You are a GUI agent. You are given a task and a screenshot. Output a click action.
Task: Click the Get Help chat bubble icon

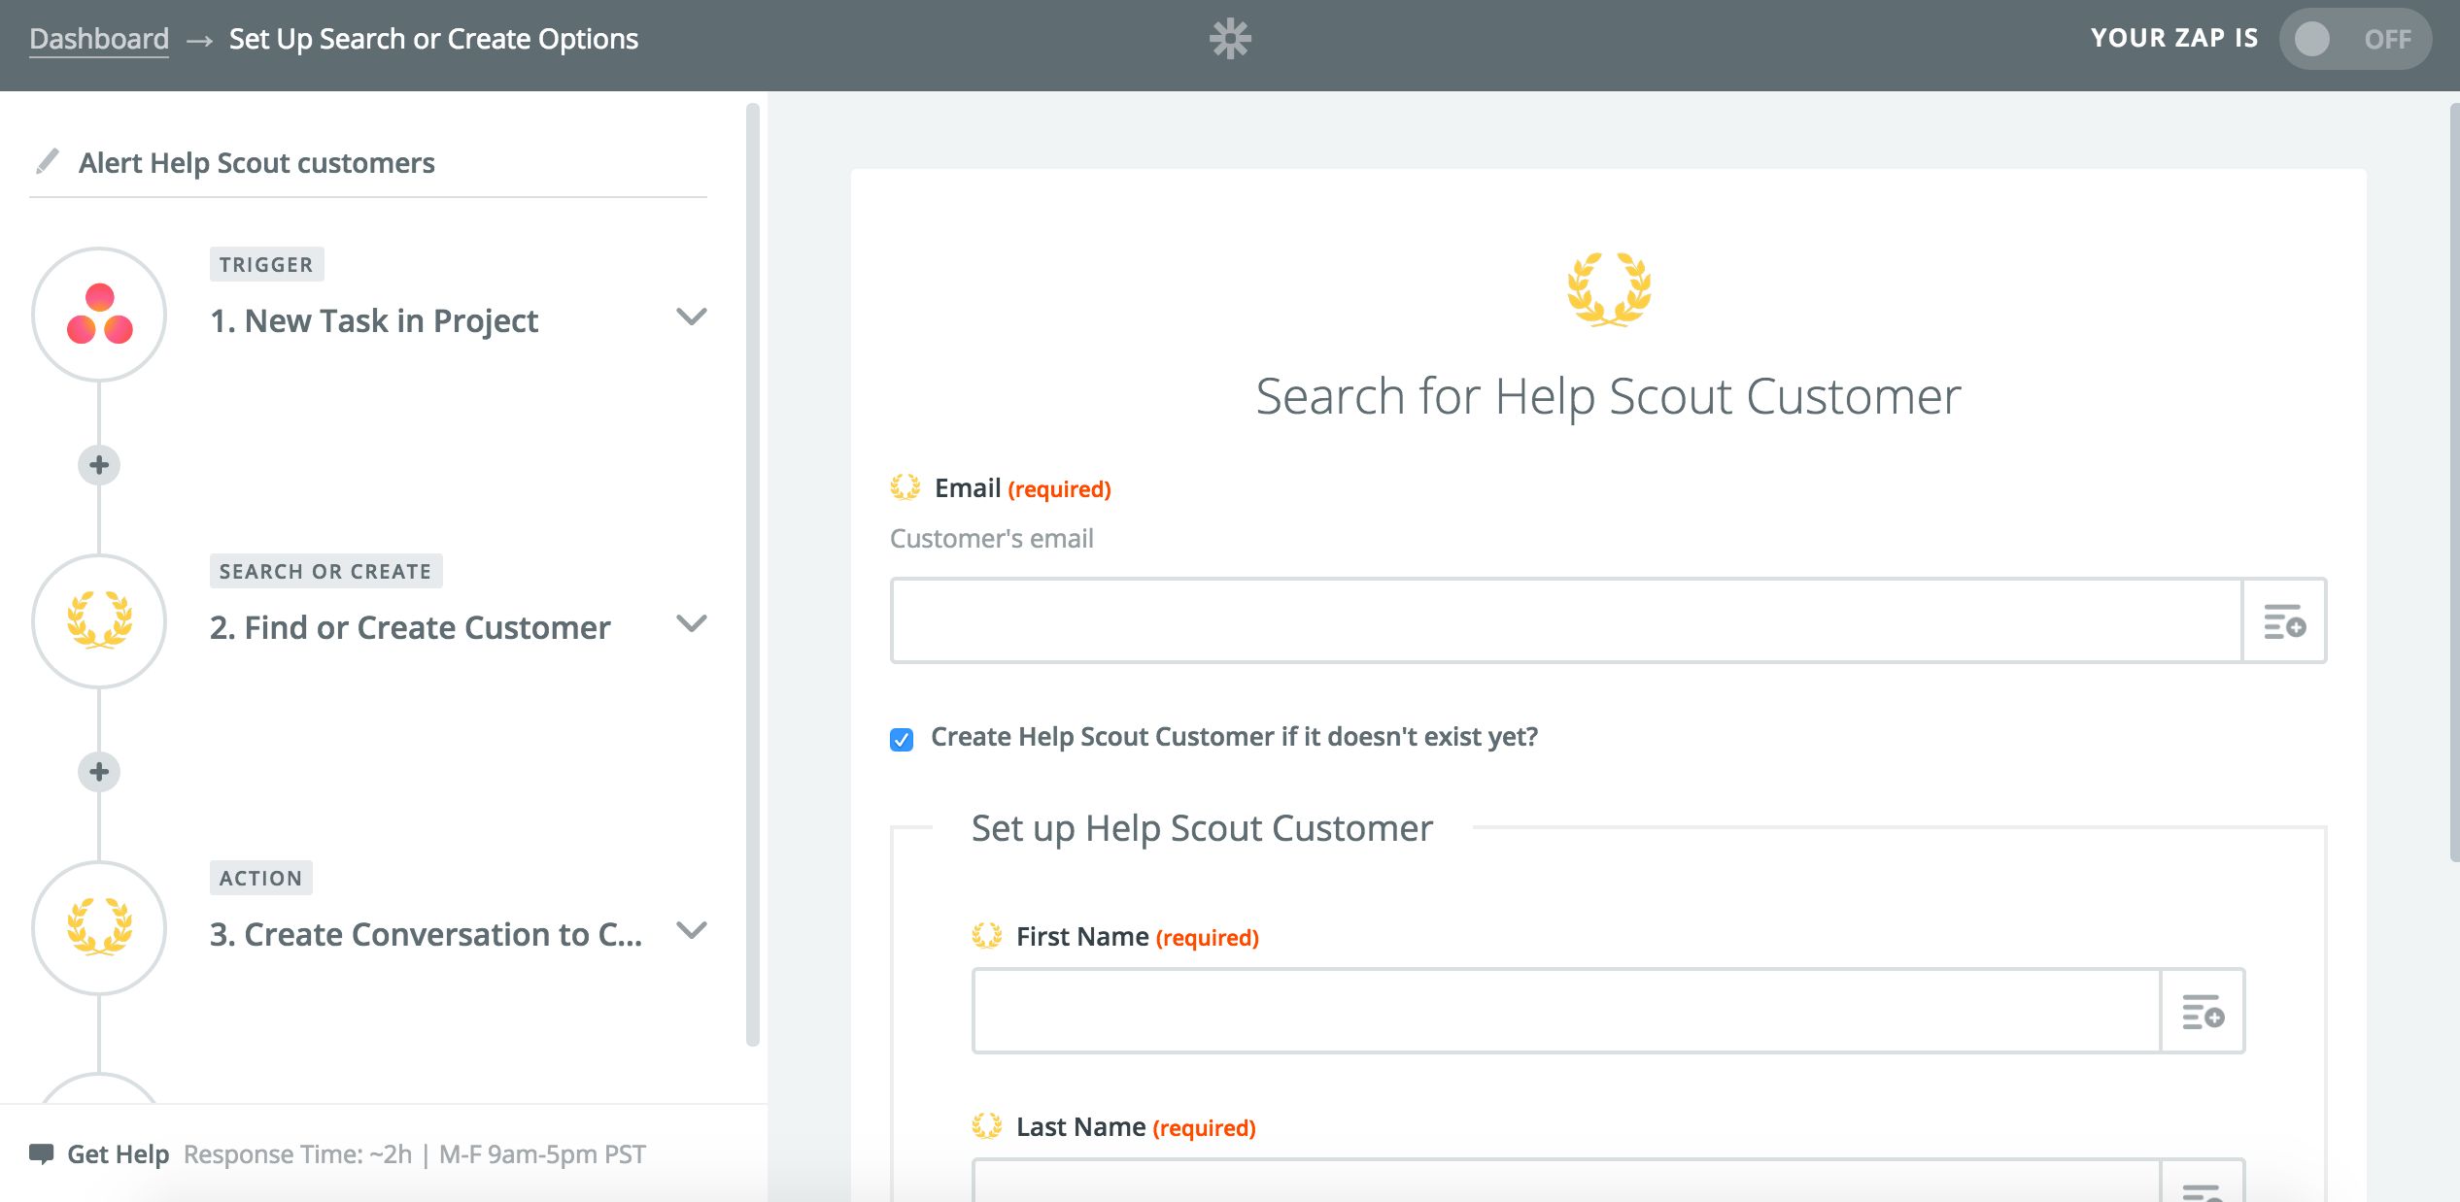(42, 1153)
